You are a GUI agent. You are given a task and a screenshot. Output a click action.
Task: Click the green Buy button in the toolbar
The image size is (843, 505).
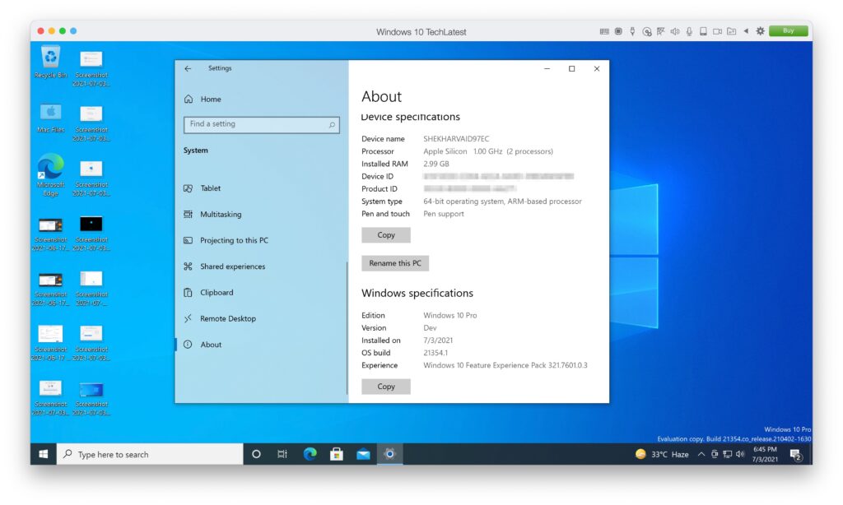point(788,30)
